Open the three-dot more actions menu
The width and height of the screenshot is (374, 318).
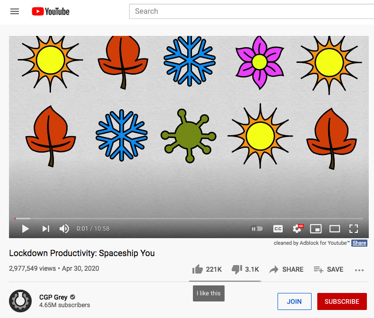[359, 270]
